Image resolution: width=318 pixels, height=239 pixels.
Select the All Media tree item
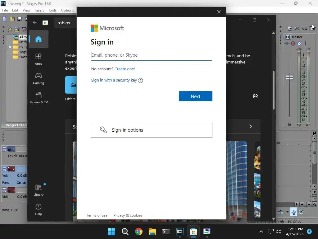[20, 37]
